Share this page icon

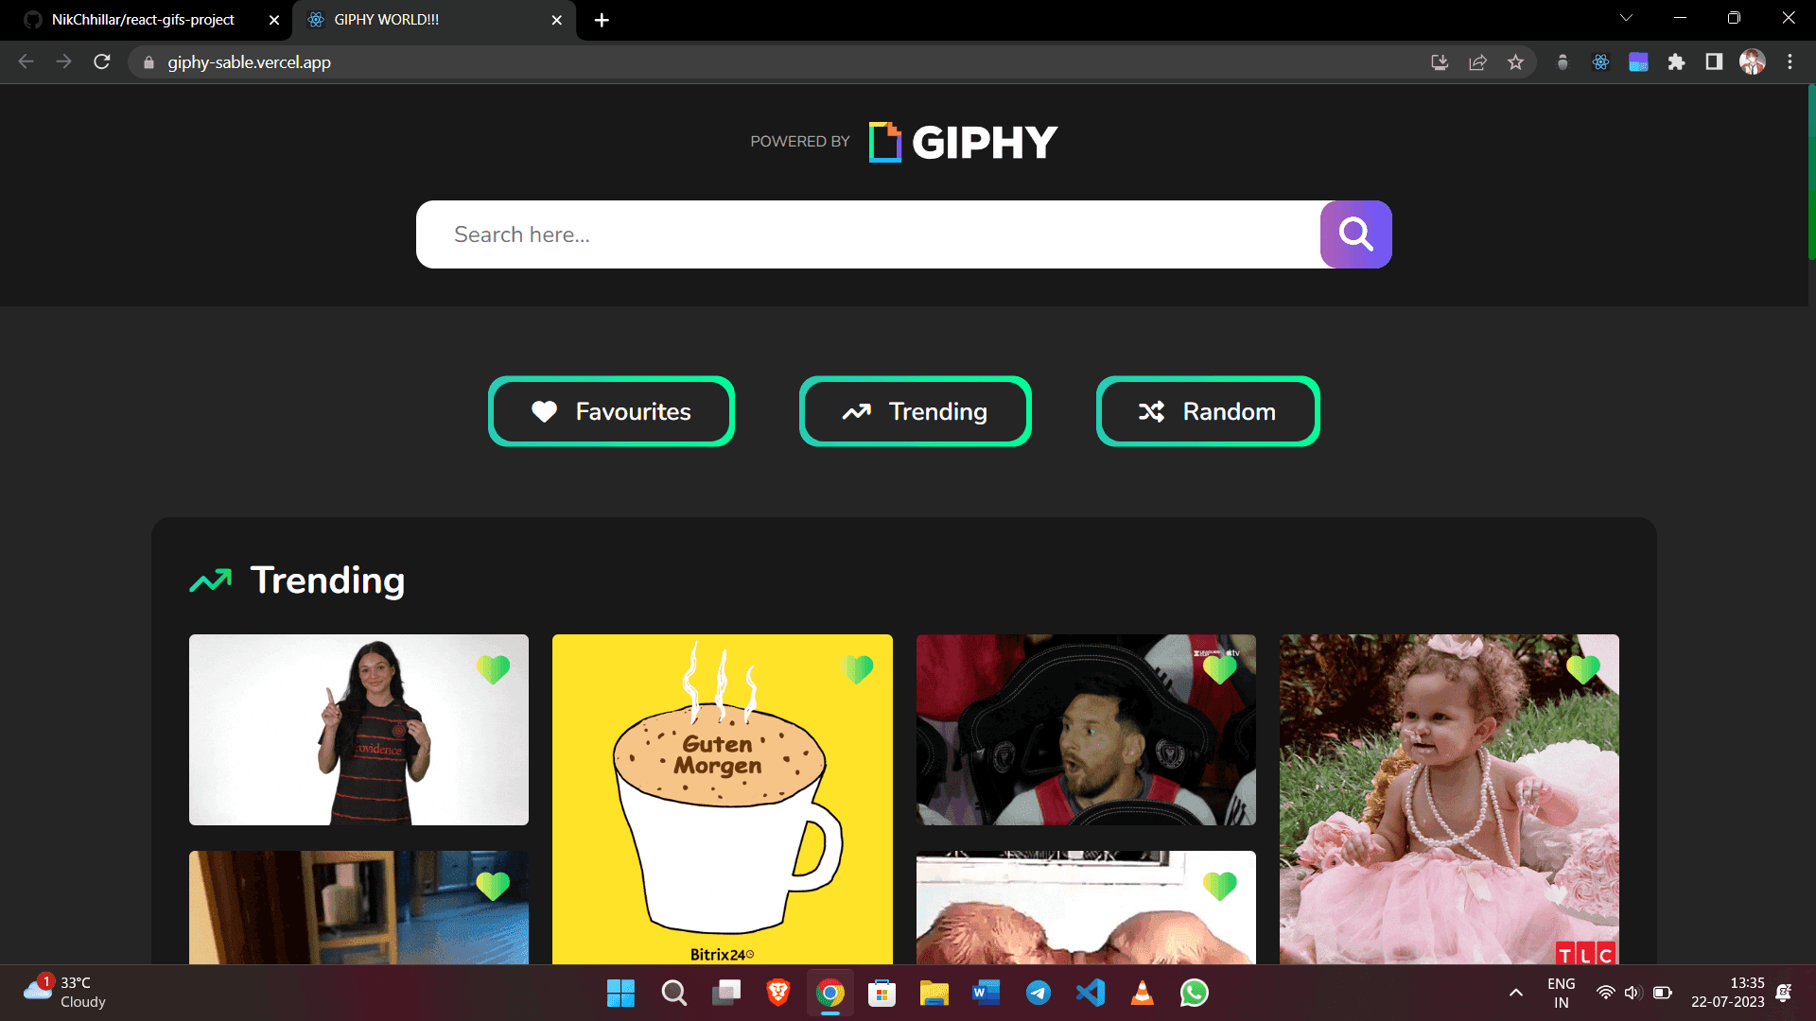pos(1477,62)
